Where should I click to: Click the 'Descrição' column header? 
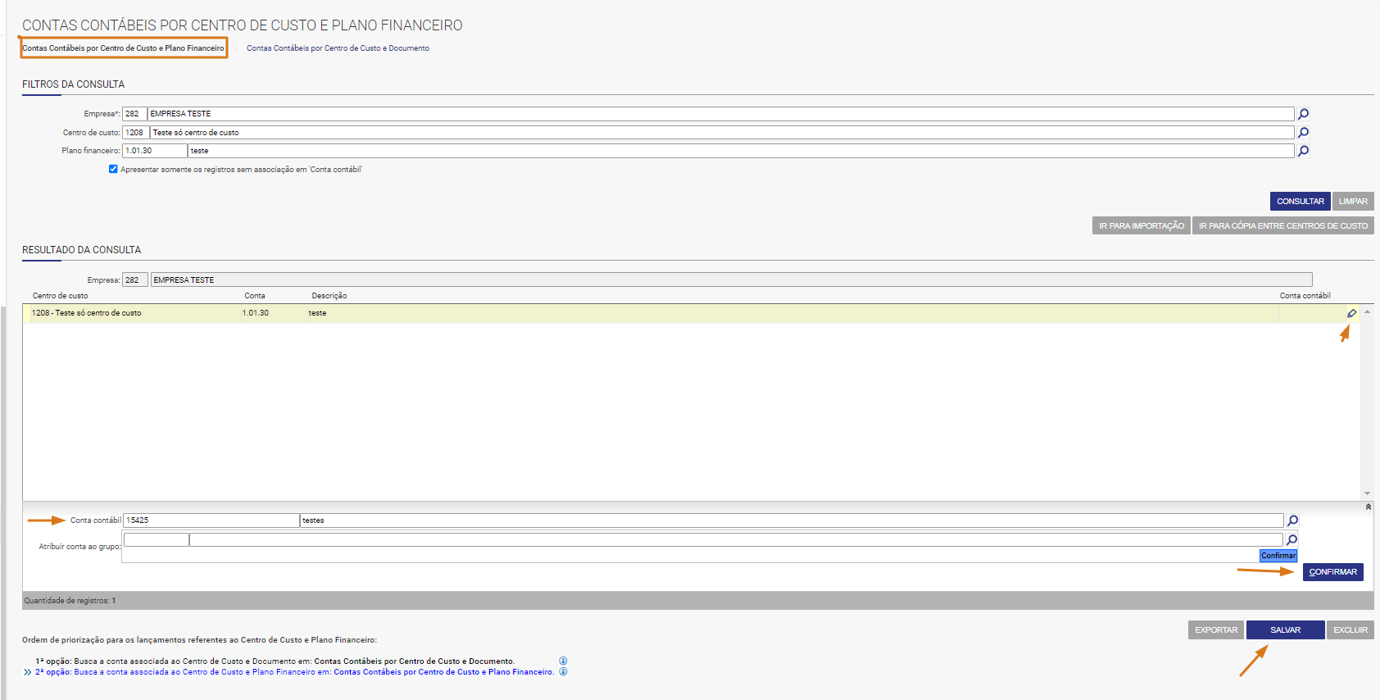tap(329, 296)
